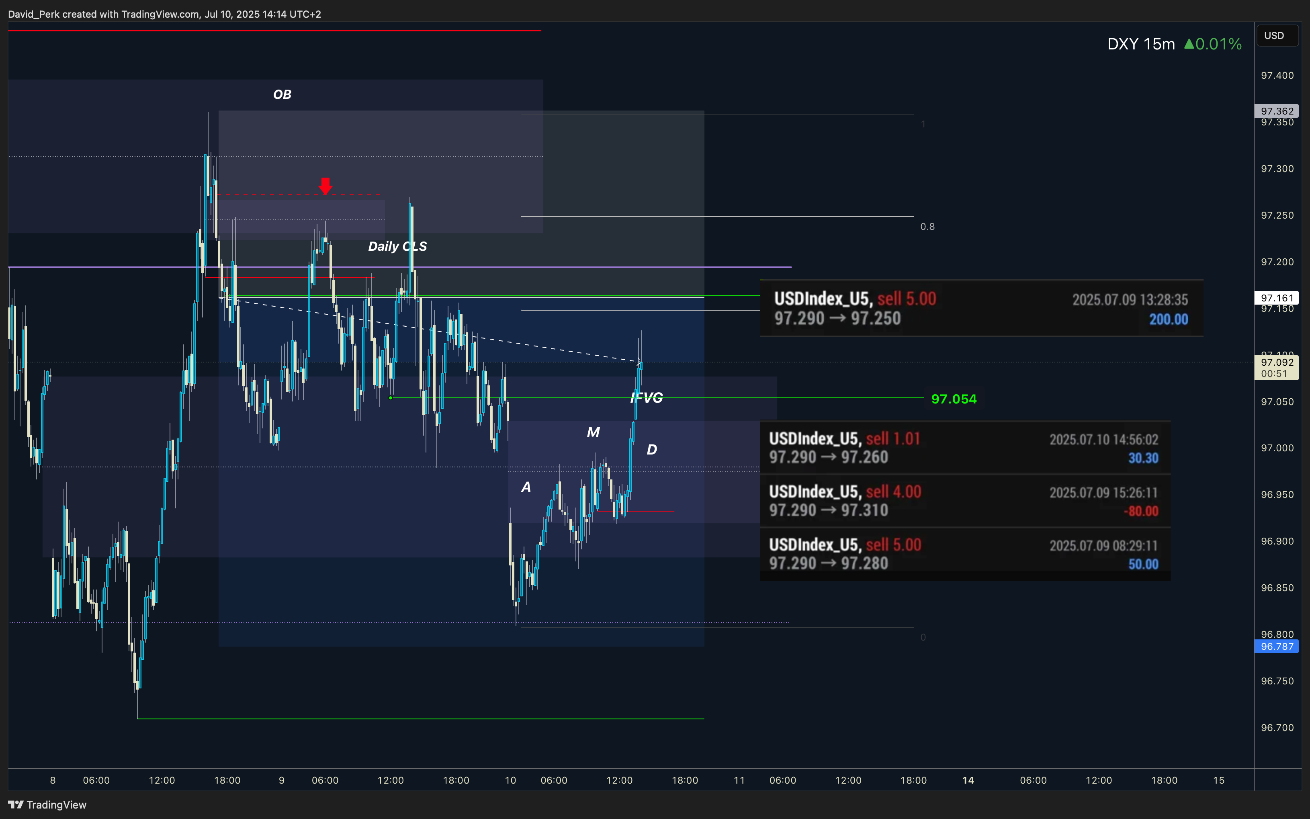Click the 0.8 Fibonacci level label
The image size is (1310, 819).
coord(927,226)
